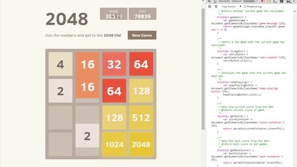Click the 2048 game title heading

[67, 19]
